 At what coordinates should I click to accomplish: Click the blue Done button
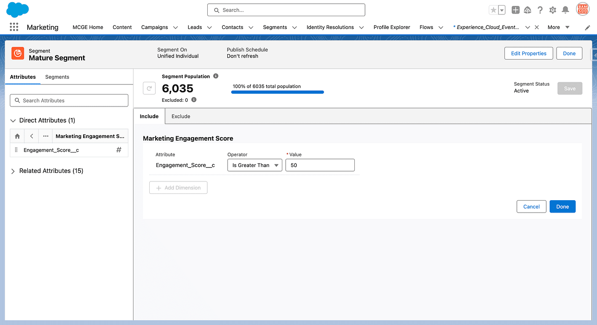click(x=562, y=207)
